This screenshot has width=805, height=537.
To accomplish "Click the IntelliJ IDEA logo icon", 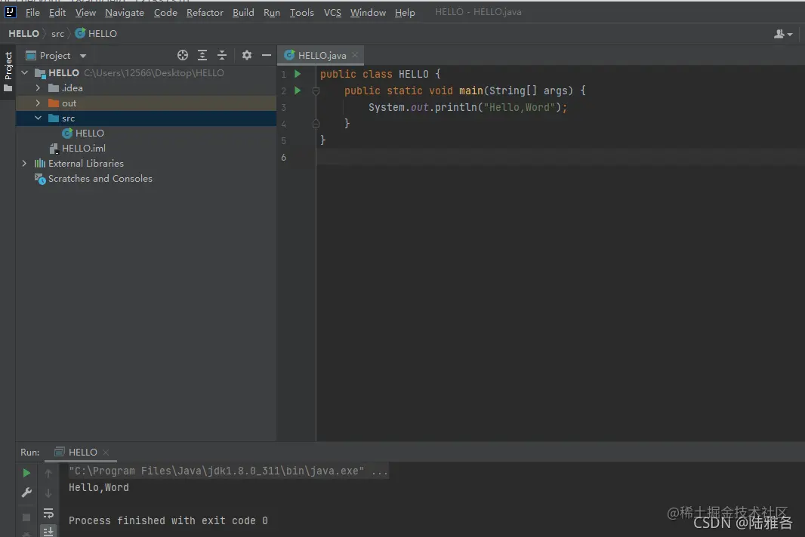I will coord(11,12).
